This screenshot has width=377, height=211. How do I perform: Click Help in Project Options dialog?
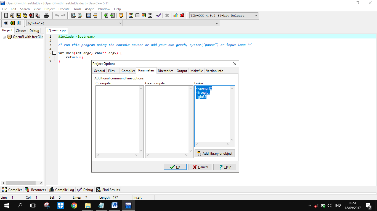(x=225, y=167)
